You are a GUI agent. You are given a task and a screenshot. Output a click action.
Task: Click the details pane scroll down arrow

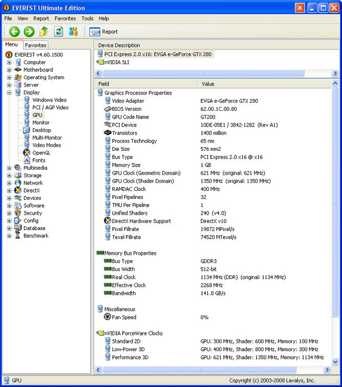(x=335, y=362)
